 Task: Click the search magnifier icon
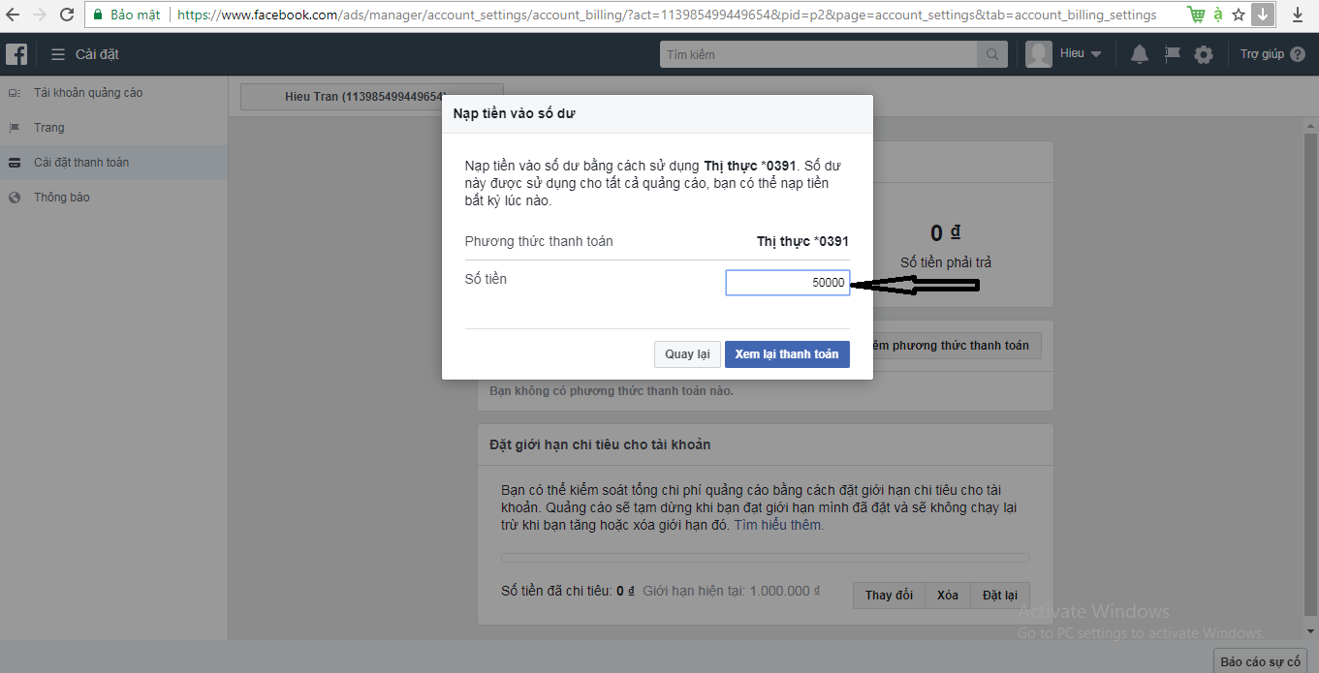[992, 54]
